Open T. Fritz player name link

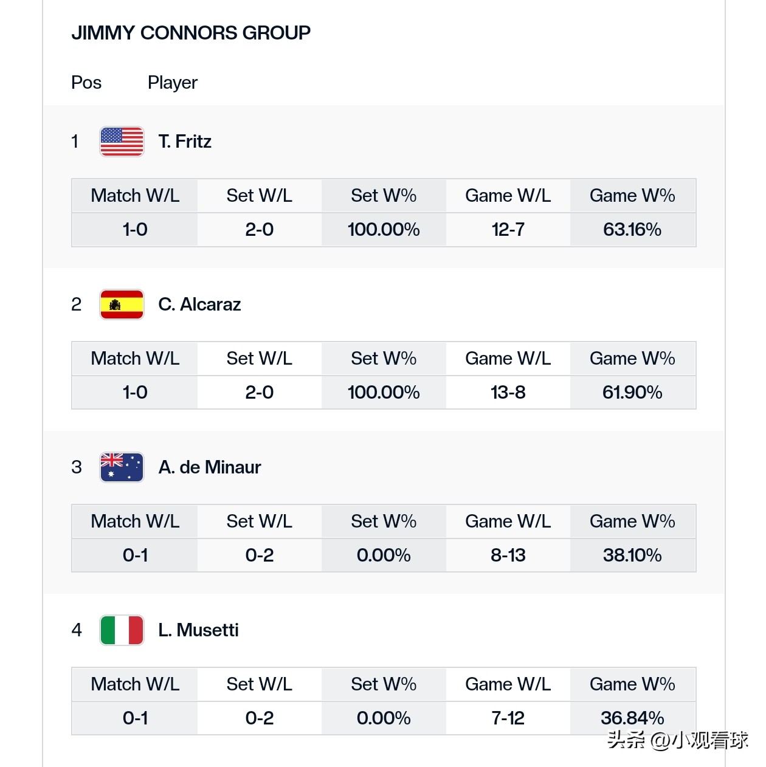pos(185,142)
